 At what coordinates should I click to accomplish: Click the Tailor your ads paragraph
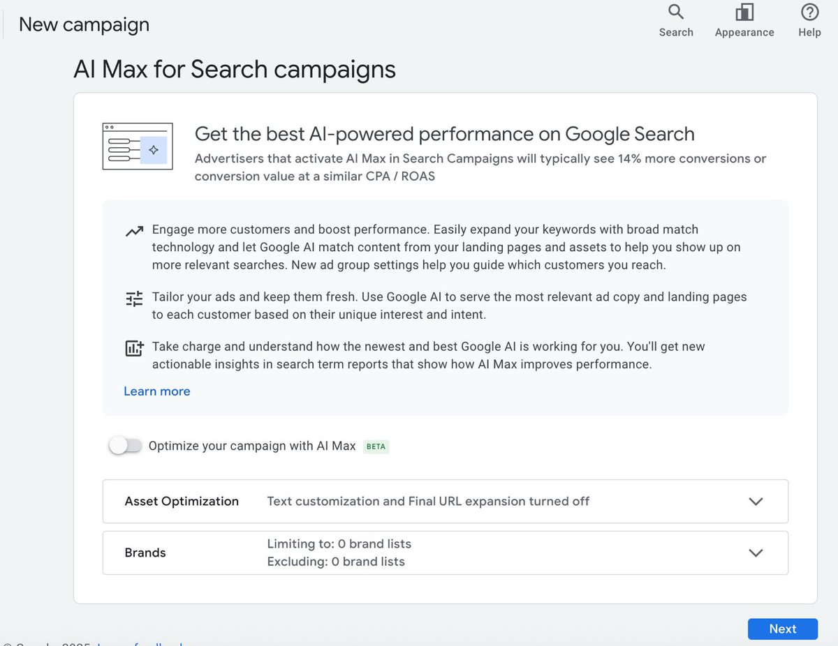449,306
